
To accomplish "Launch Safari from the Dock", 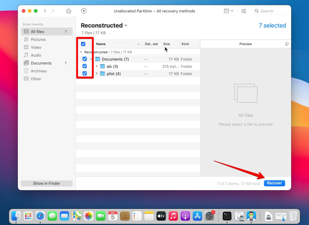I will coord(40,216).
